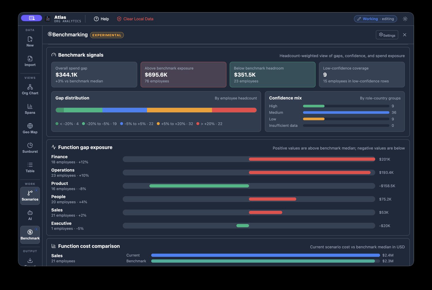Click the '< -20% · 4' legend entry

coord(67,124)
